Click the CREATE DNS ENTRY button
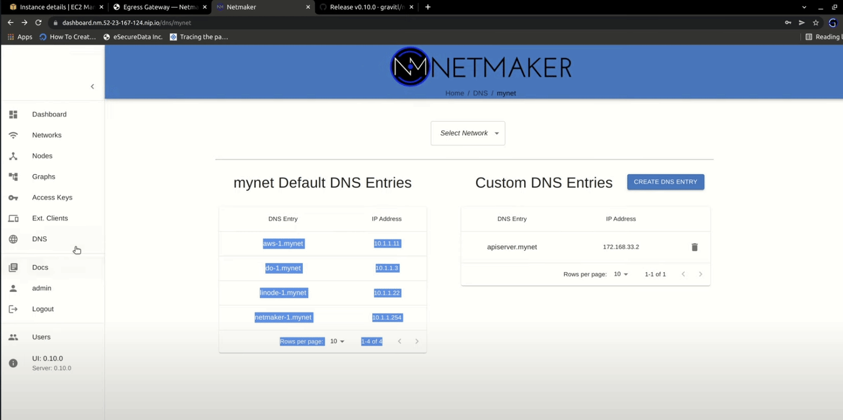Image resolution: width=843 pixels, height=420 pixels. [x=665, y=182]
